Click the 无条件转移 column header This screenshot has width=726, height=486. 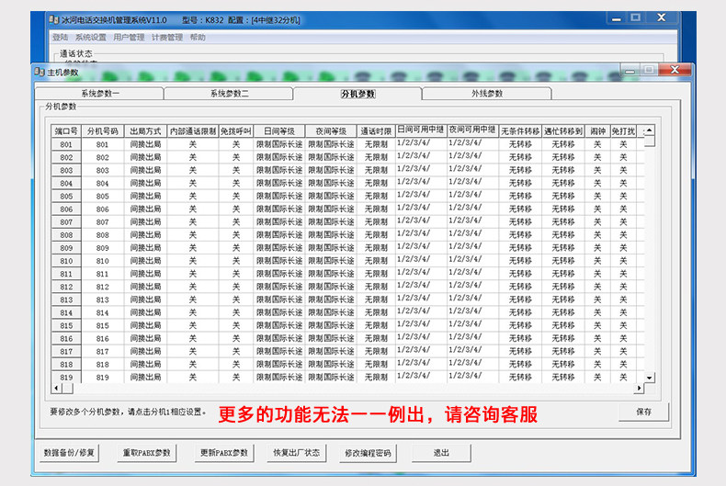click(520, 131)
